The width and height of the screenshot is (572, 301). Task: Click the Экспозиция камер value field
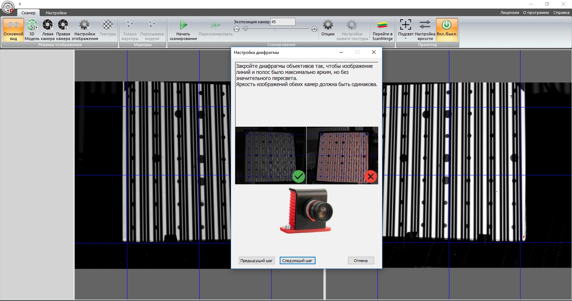click(x=283, y=22)
